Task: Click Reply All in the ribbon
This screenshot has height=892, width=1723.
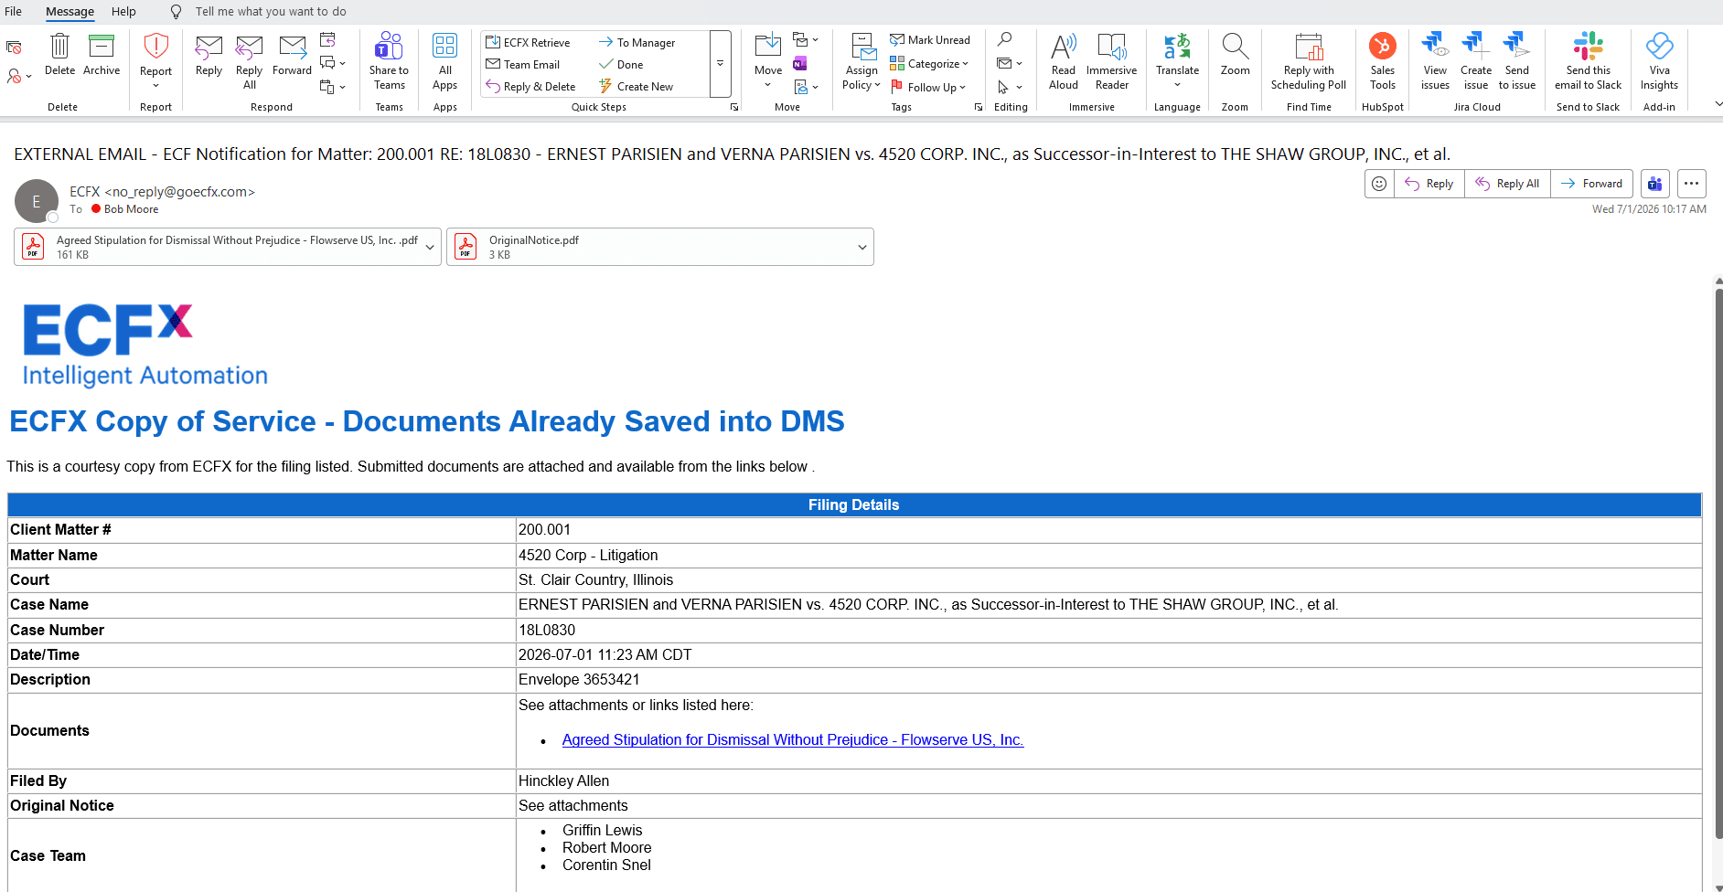Action: [x=249, y=61]
